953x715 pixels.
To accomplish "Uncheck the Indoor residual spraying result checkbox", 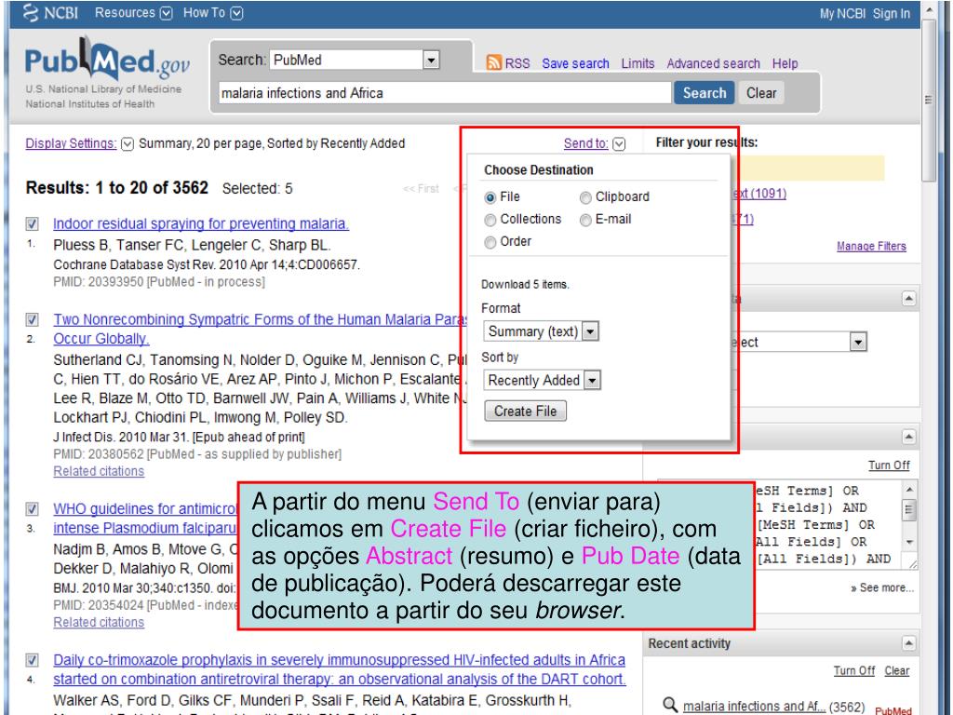I will 33,224.
